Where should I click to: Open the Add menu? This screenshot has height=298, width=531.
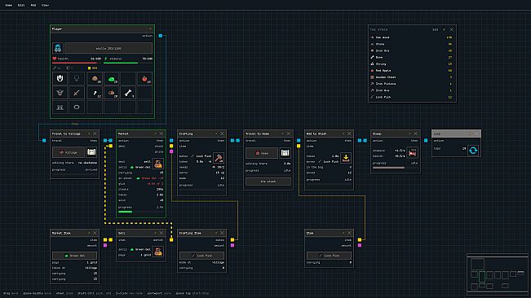tap(33, 5)
